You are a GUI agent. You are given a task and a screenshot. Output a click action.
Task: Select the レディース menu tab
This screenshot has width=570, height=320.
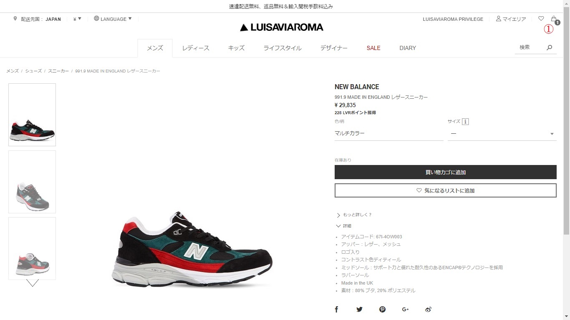(x=196, y=48)
